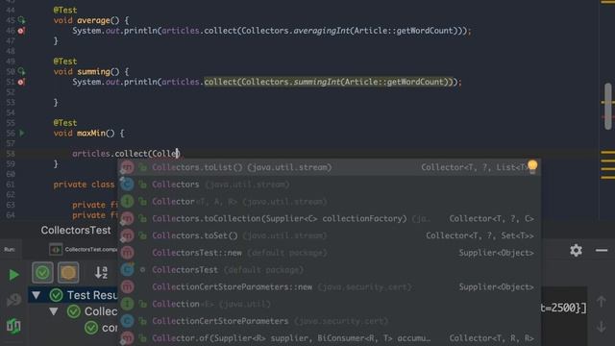Open run panel settings gear
The width and height of the screenshot is (615, 346).
576,250
